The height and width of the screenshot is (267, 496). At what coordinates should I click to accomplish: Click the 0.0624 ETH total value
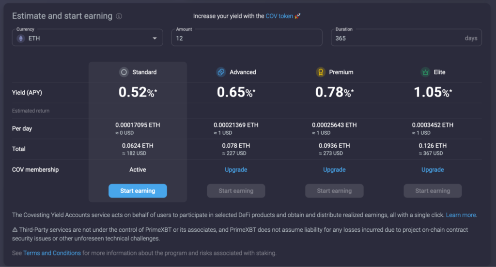pos(138,146)
